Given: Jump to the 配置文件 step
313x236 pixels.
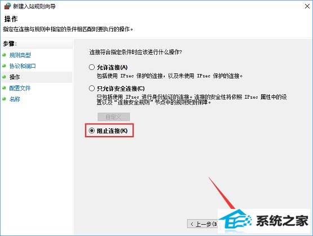Looking at the screenshot, I should point(20,88).
